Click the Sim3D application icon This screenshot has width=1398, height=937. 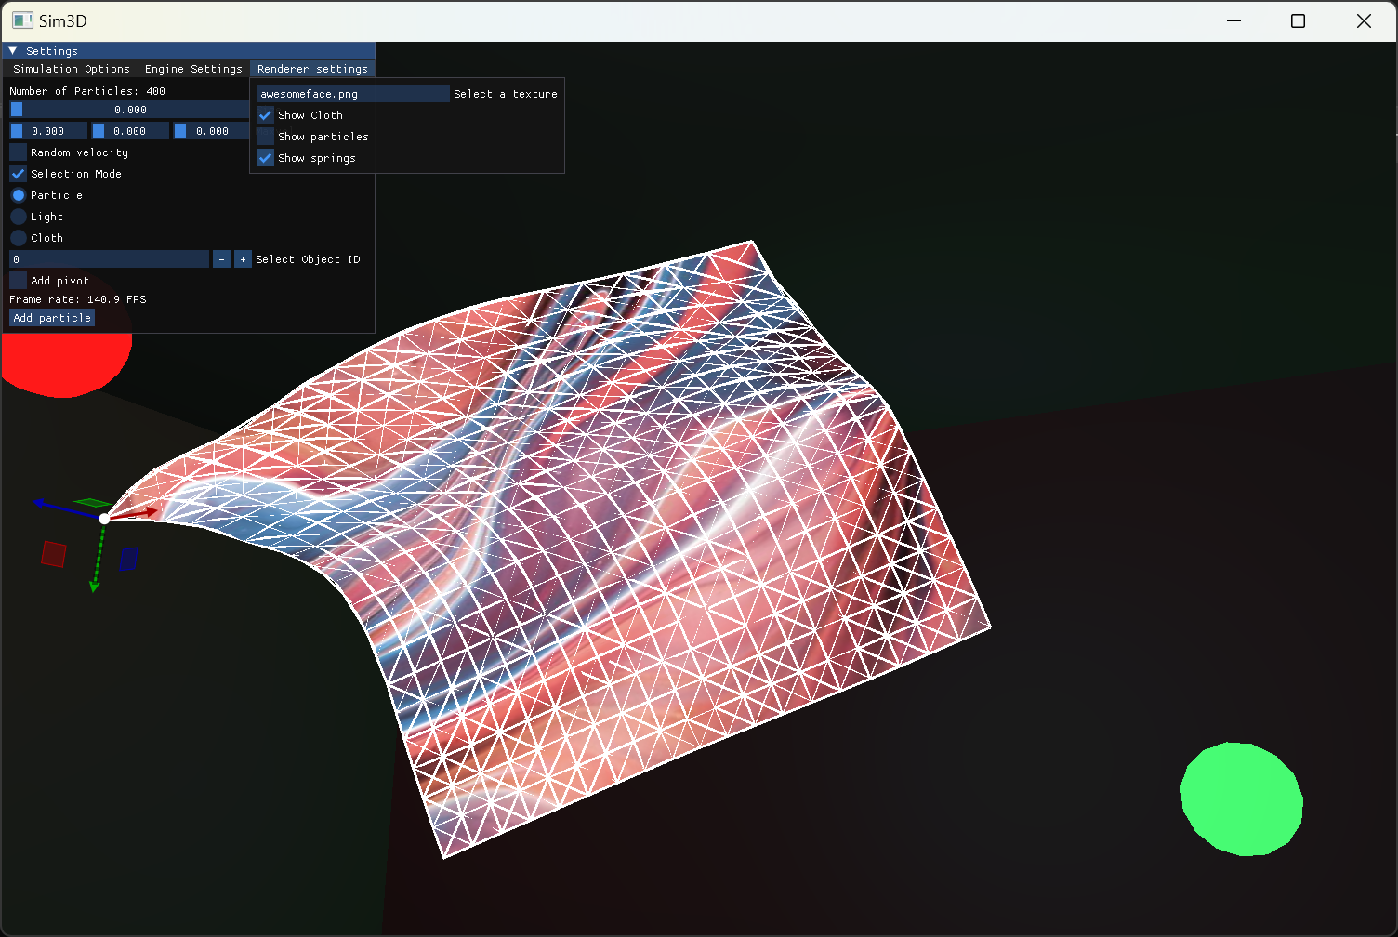22,20
